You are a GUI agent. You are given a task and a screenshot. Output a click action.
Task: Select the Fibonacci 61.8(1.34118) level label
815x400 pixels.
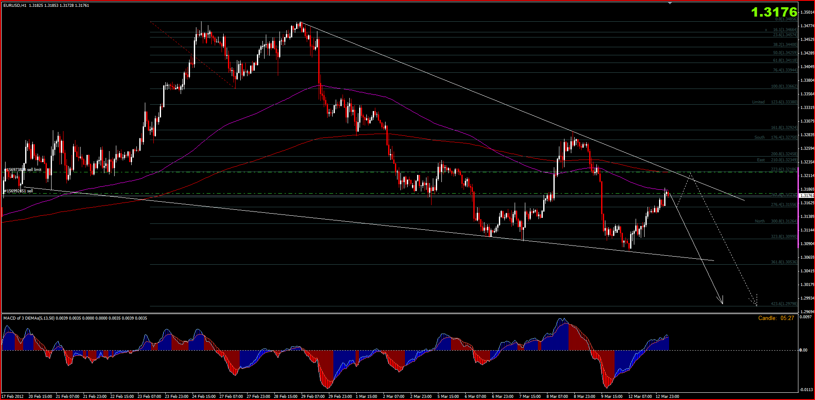click(785, 60)
